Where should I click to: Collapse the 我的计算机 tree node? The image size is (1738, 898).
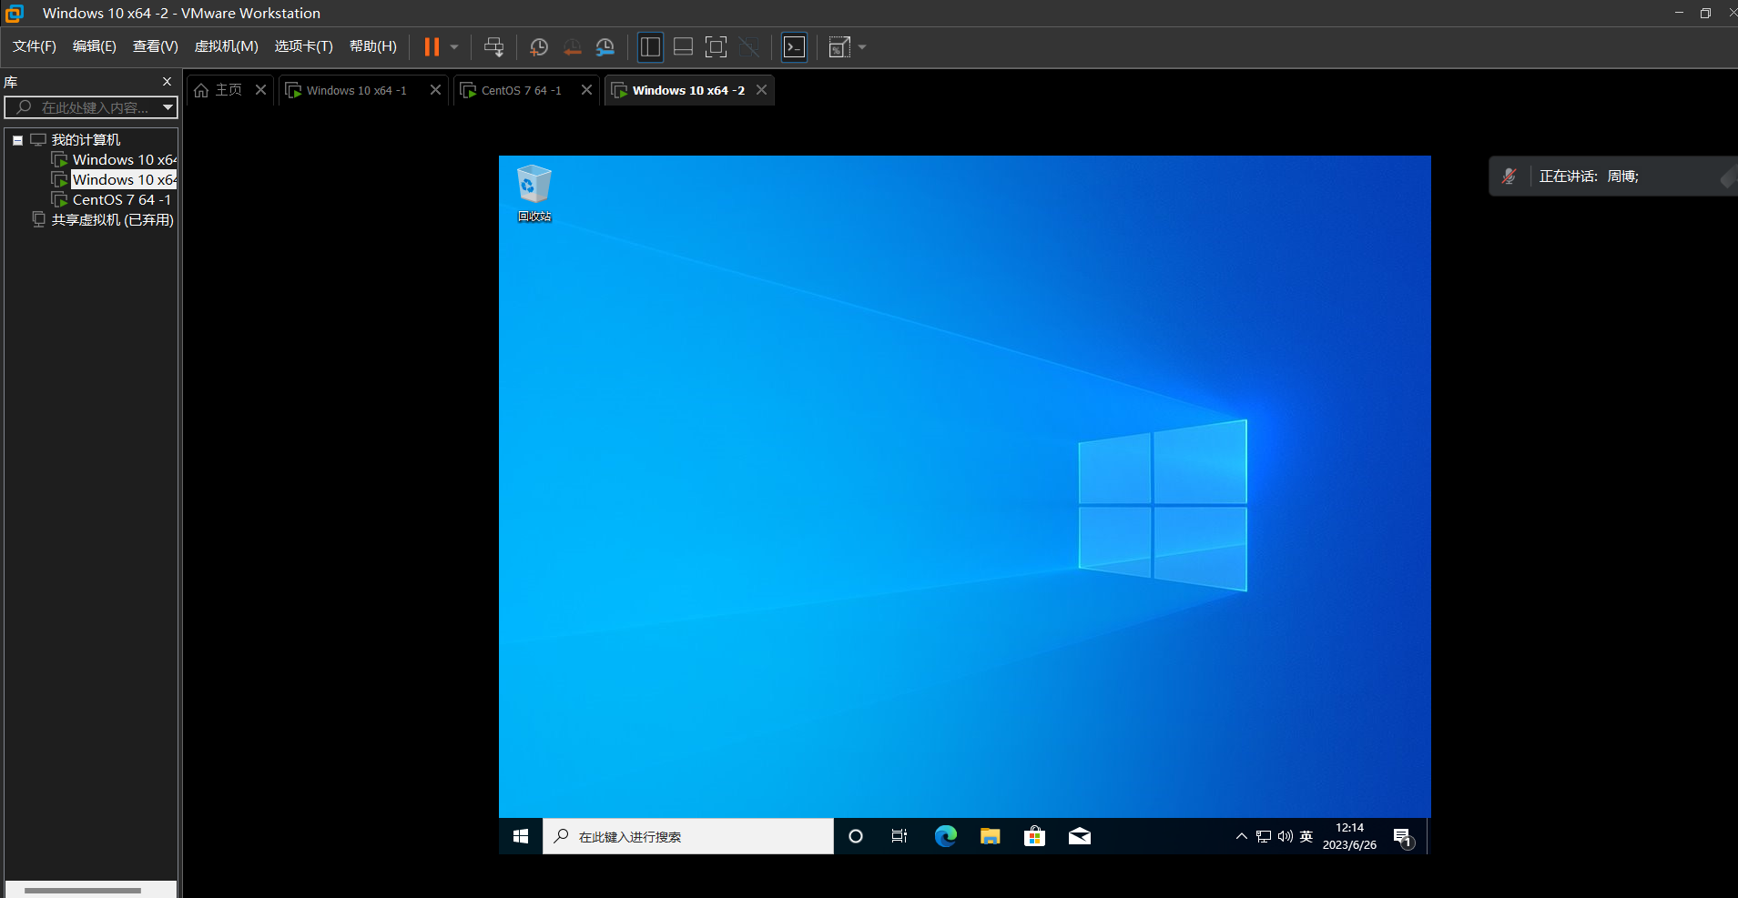point(17,140)
